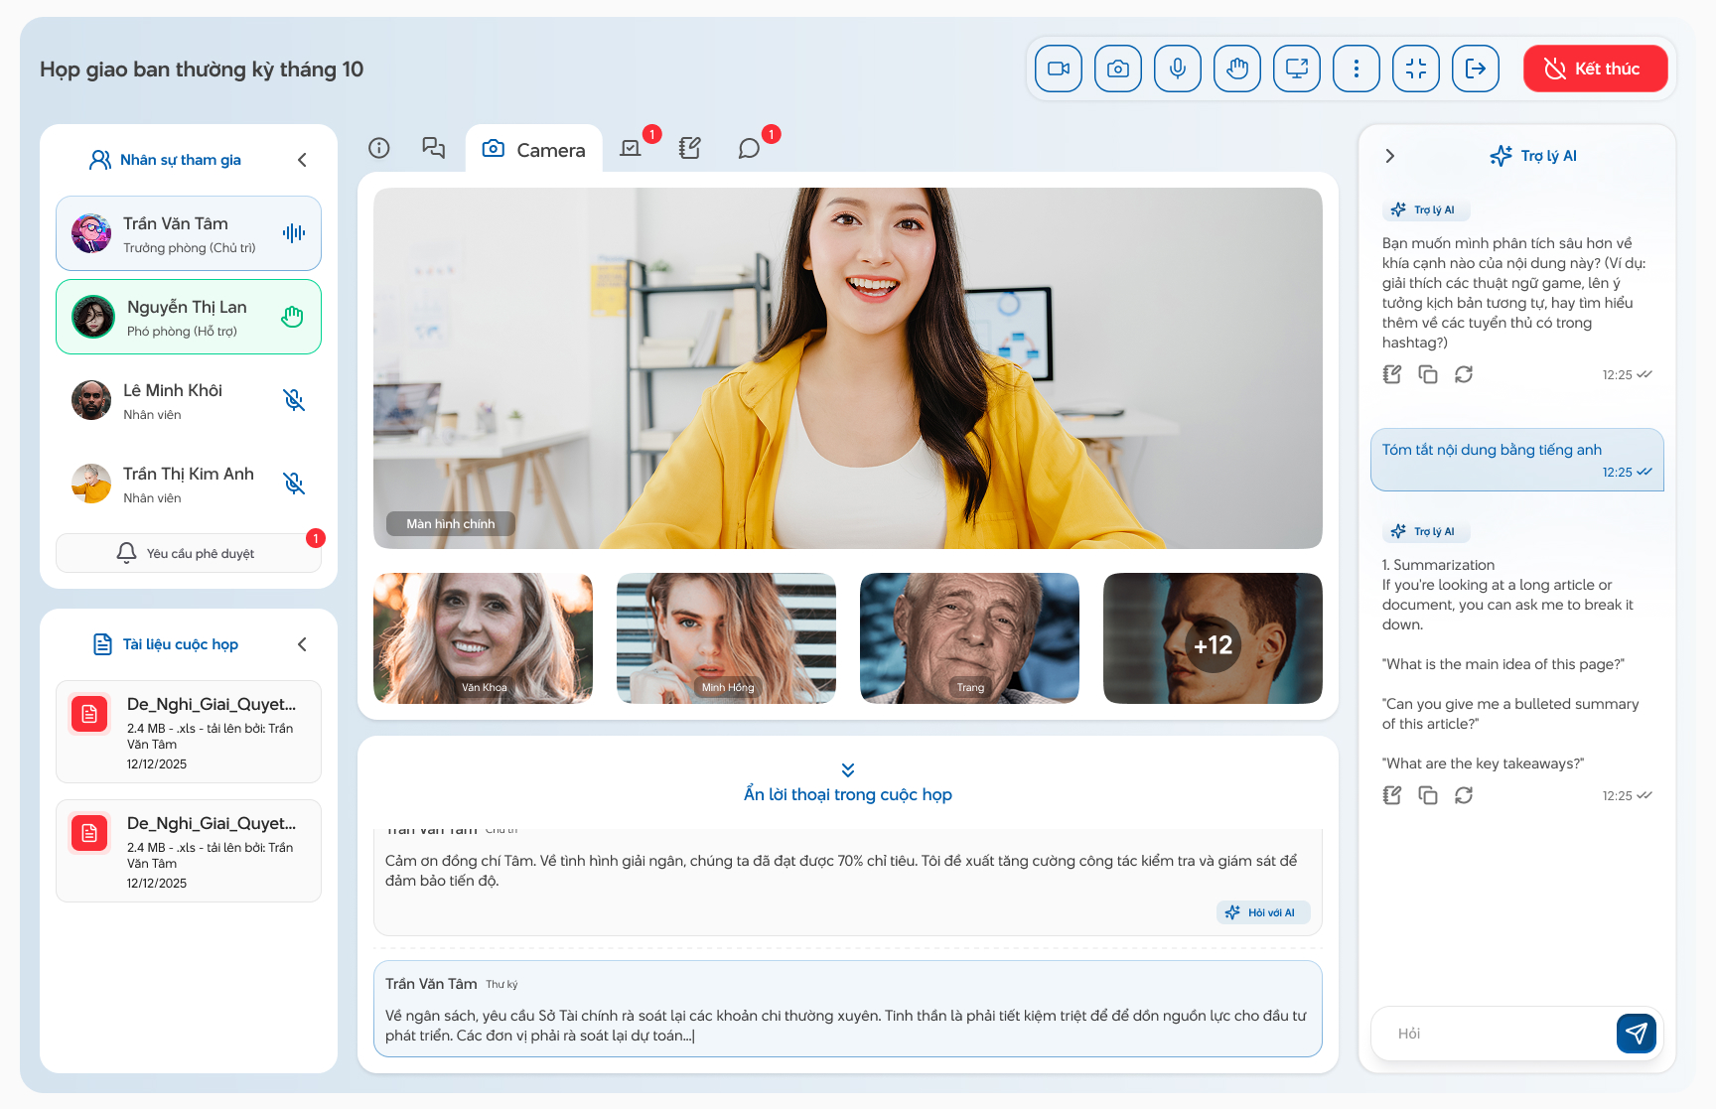The image size is (1716, 1109).
Task: Collapse the Trợ lý AI side panel
Action: (x=1390, y=156)
